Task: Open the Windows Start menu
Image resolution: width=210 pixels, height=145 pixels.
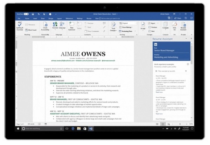Action: tap(18, 129)
